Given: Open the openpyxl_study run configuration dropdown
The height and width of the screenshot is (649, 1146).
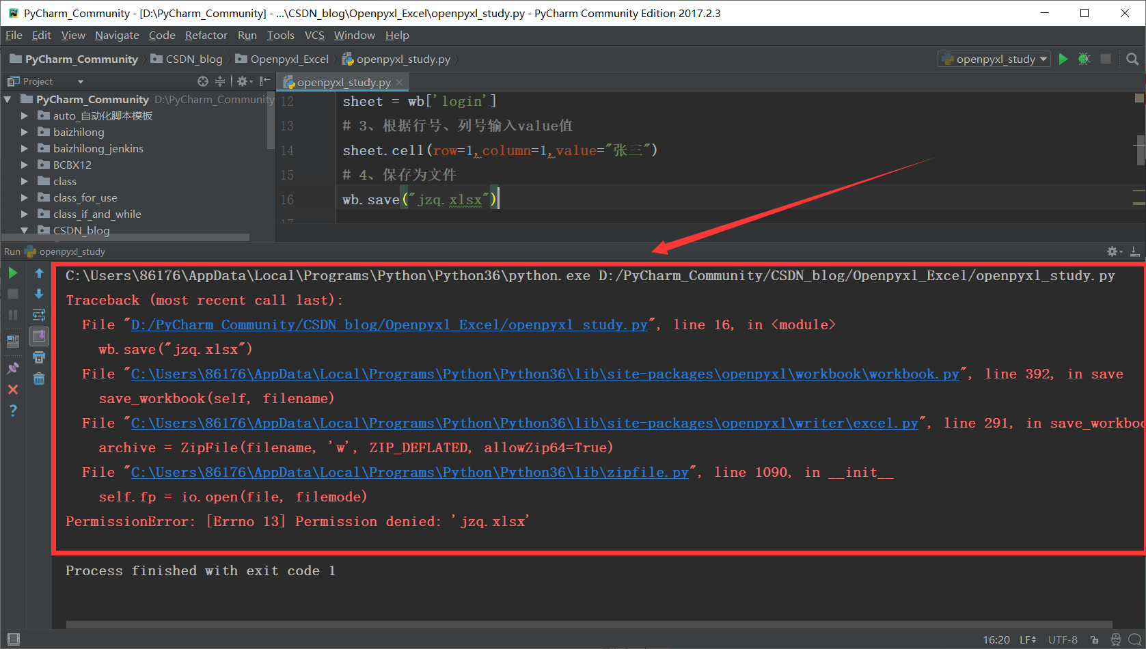Looking at the screenshot, I should pyautogui.click(x=994, y=59).
